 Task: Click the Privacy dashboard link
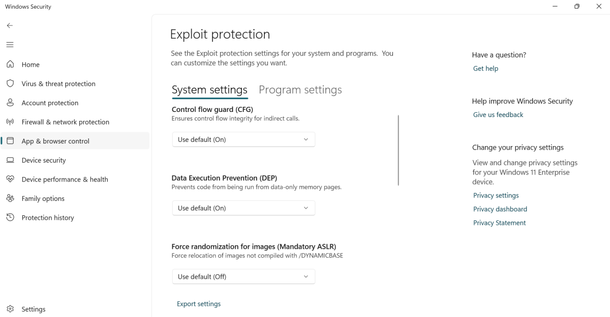point(500,209)
